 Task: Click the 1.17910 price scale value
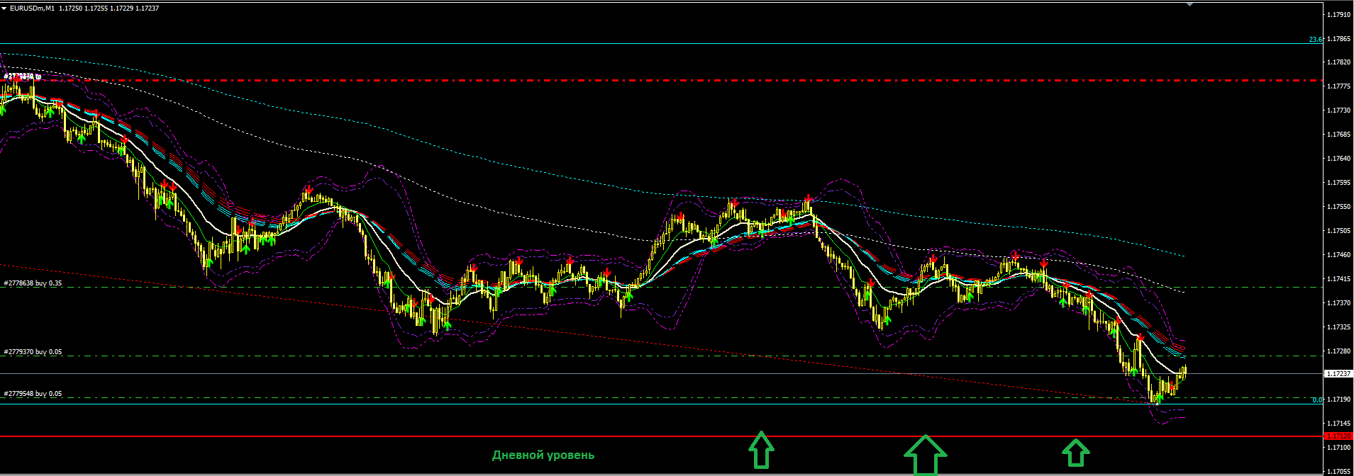coord(1338,14)
